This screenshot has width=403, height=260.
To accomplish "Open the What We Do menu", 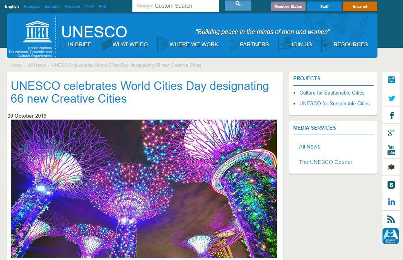I will 130,44.
